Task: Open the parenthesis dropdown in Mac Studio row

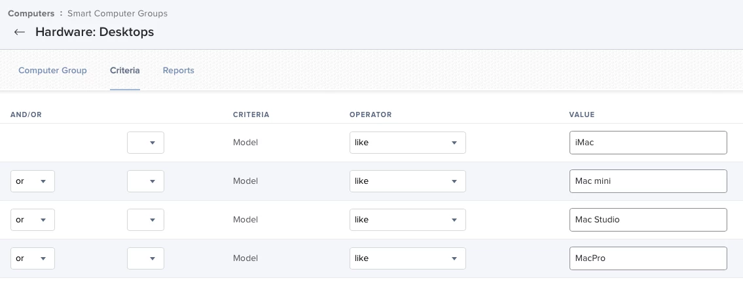Action: pyautogui.click(x=145, y=220)
